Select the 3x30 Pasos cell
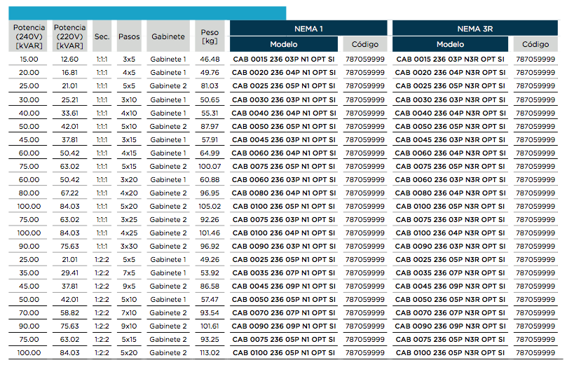Image resolution: width=567 pixels, height=372 pixels. pos(129,246)
